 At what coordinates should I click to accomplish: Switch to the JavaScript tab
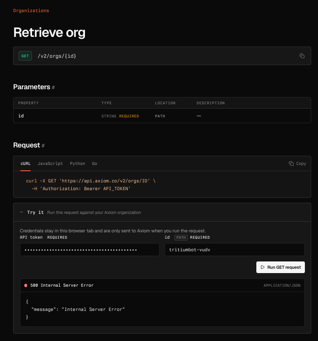click(50, 163)
